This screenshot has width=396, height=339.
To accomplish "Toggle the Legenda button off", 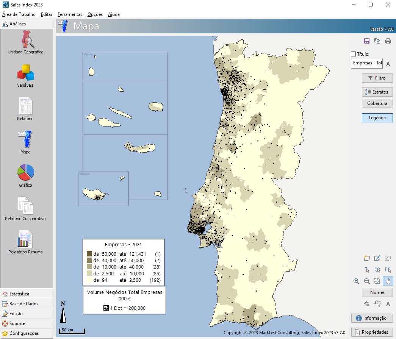I will [x=377, y=118].
